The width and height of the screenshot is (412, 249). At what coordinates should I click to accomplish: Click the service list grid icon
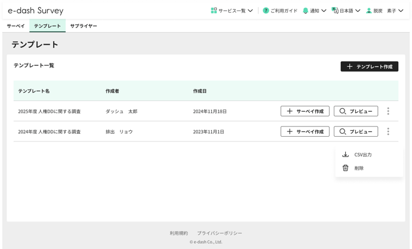coord(214,11)
